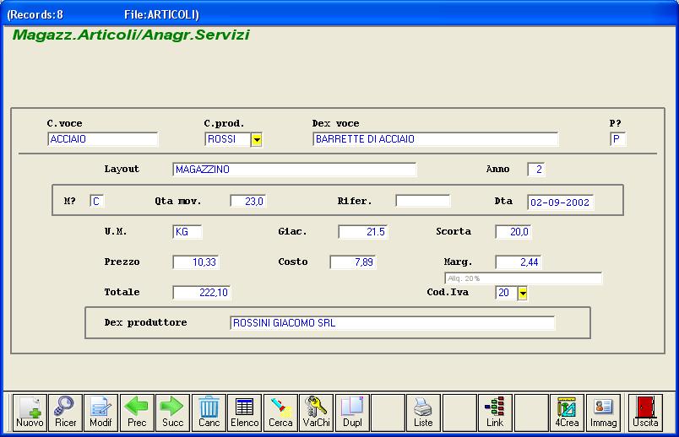Click the Scorta field 20,0
The image size is (679, 437).
point(513,232)
